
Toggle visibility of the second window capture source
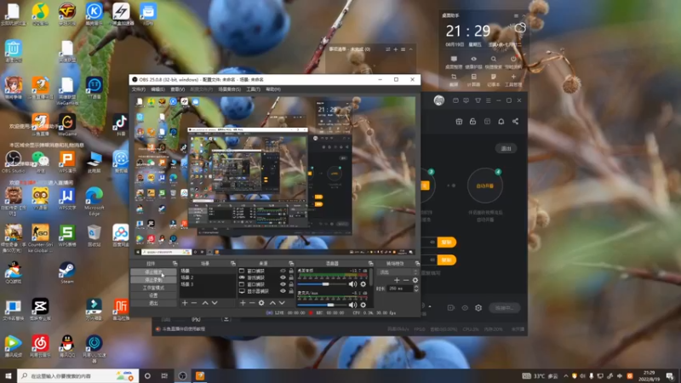[283, 284]
